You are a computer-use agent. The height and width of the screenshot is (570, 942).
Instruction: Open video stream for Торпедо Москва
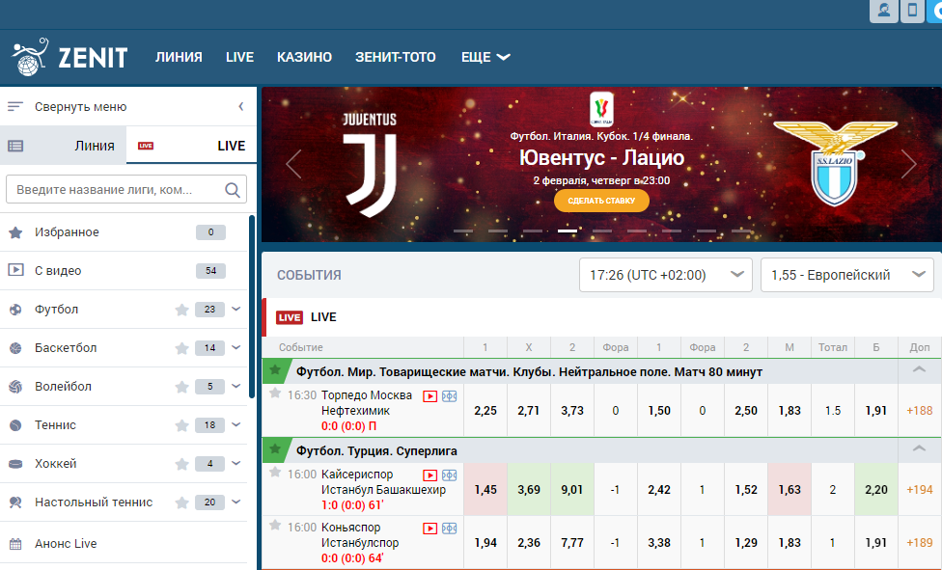tap(429, 396)
